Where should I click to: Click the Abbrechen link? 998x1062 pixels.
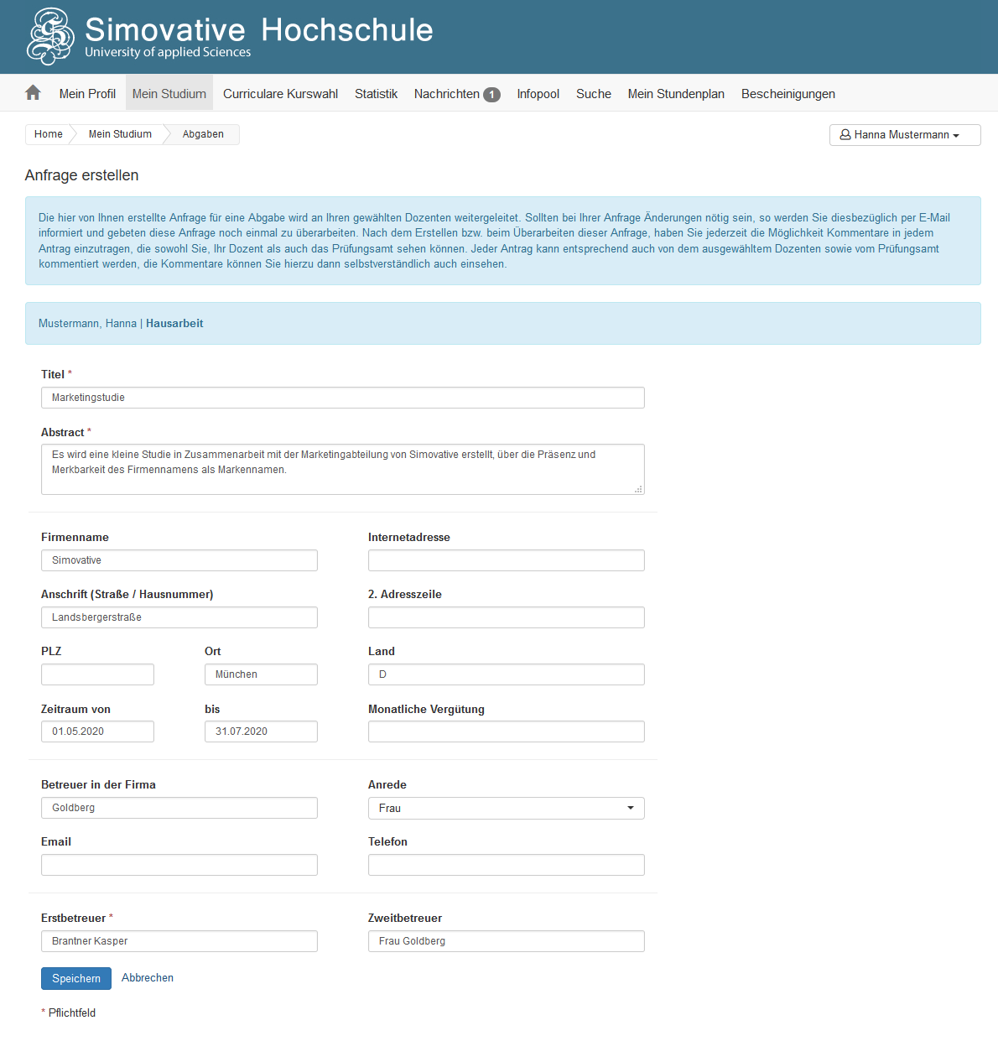point(148,978)
